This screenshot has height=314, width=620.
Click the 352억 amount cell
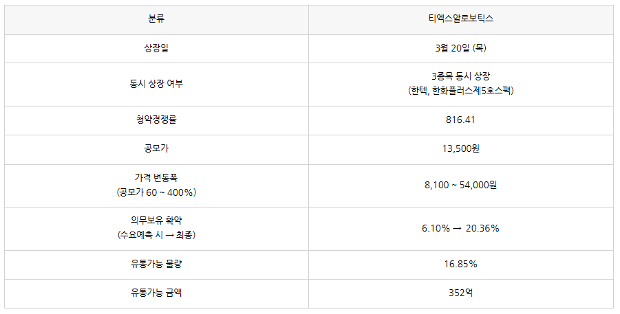(x=461, y=293)
